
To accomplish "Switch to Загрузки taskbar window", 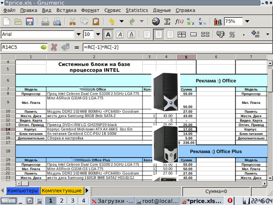I will (x=112, y=201).
